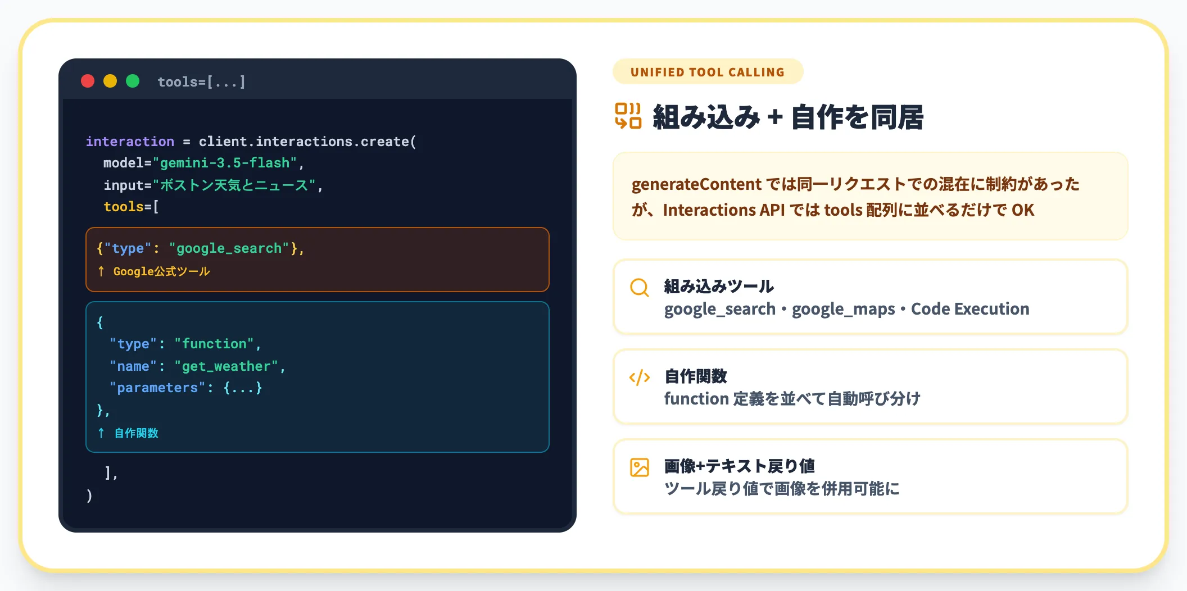The height and width of the screenshot is (591, 1187).
Task: Click the UNIFIED TOOL CALLING badge
Action: [708, 72]
